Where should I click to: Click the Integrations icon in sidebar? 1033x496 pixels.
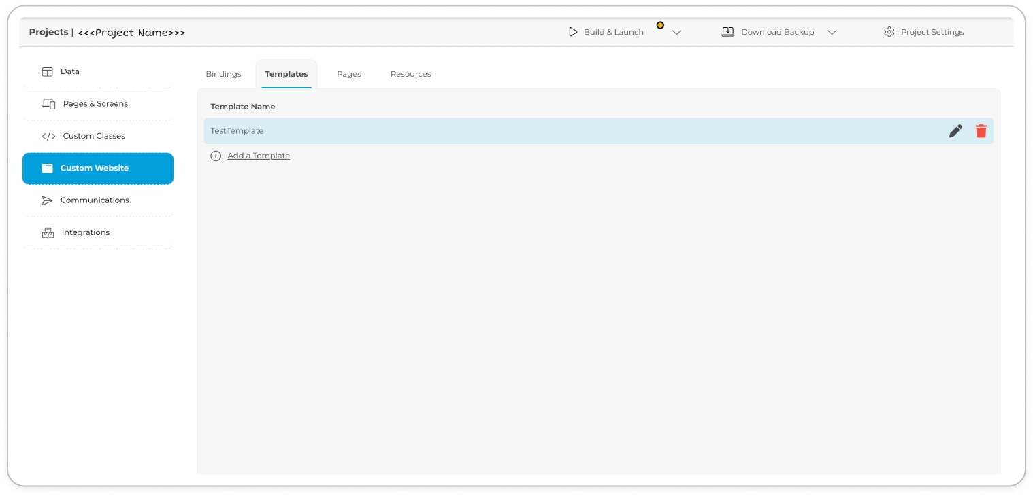(x=48, y=232)
